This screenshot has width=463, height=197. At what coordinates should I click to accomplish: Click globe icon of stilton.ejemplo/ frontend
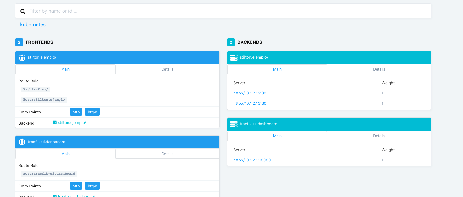pyautogui.click(x=22, y=57)
